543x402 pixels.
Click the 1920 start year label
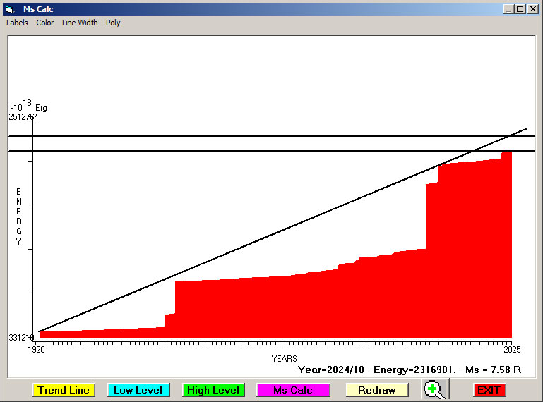[36, 350]
